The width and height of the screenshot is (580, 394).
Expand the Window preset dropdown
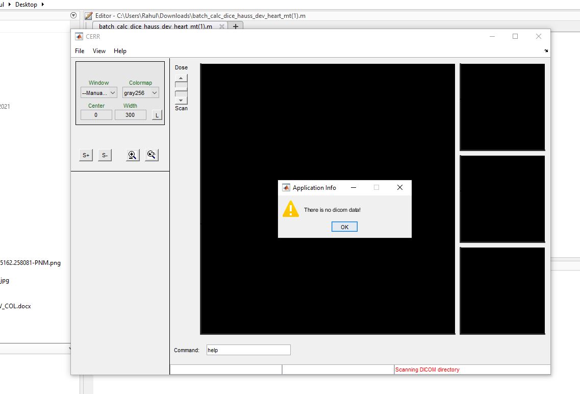[x=99, y=93]
